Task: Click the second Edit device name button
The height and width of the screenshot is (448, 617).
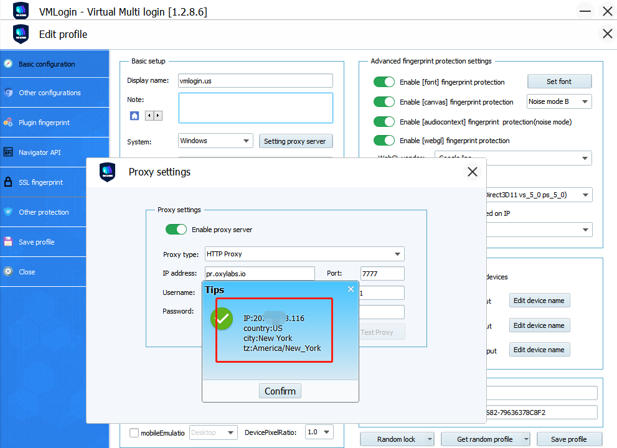Action: pos(539,325)
